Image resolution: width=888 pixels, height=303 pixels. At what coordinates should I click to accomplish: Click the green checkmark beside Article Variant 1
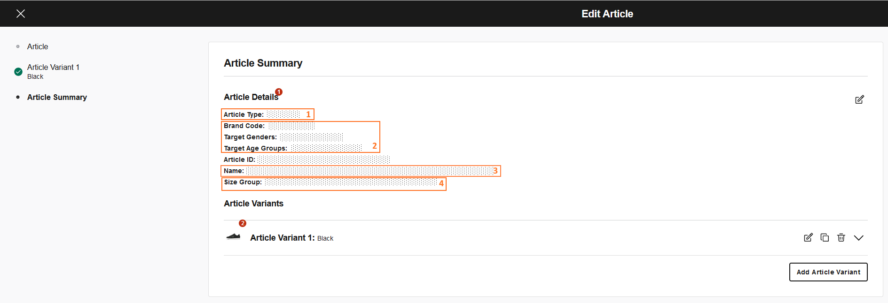[18, 72]
